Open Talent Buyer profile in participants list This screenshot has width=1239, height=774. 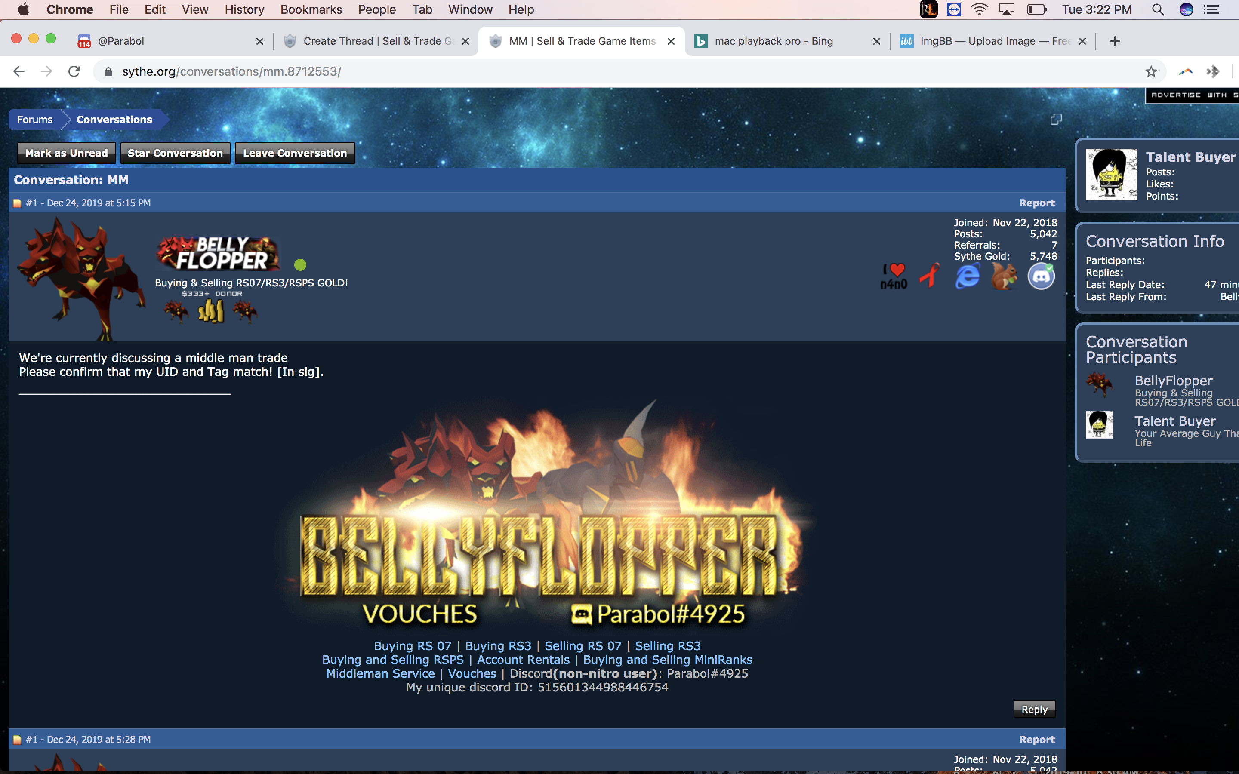click(1175, 421)
